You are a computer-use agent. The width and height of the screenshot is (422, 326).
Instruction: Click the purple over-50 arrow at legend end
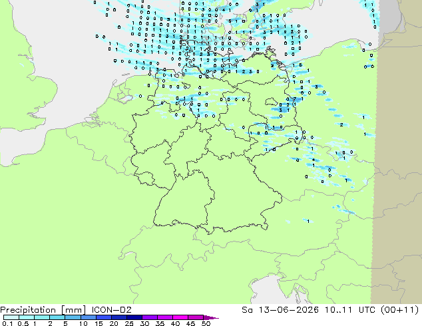[211, 317]
